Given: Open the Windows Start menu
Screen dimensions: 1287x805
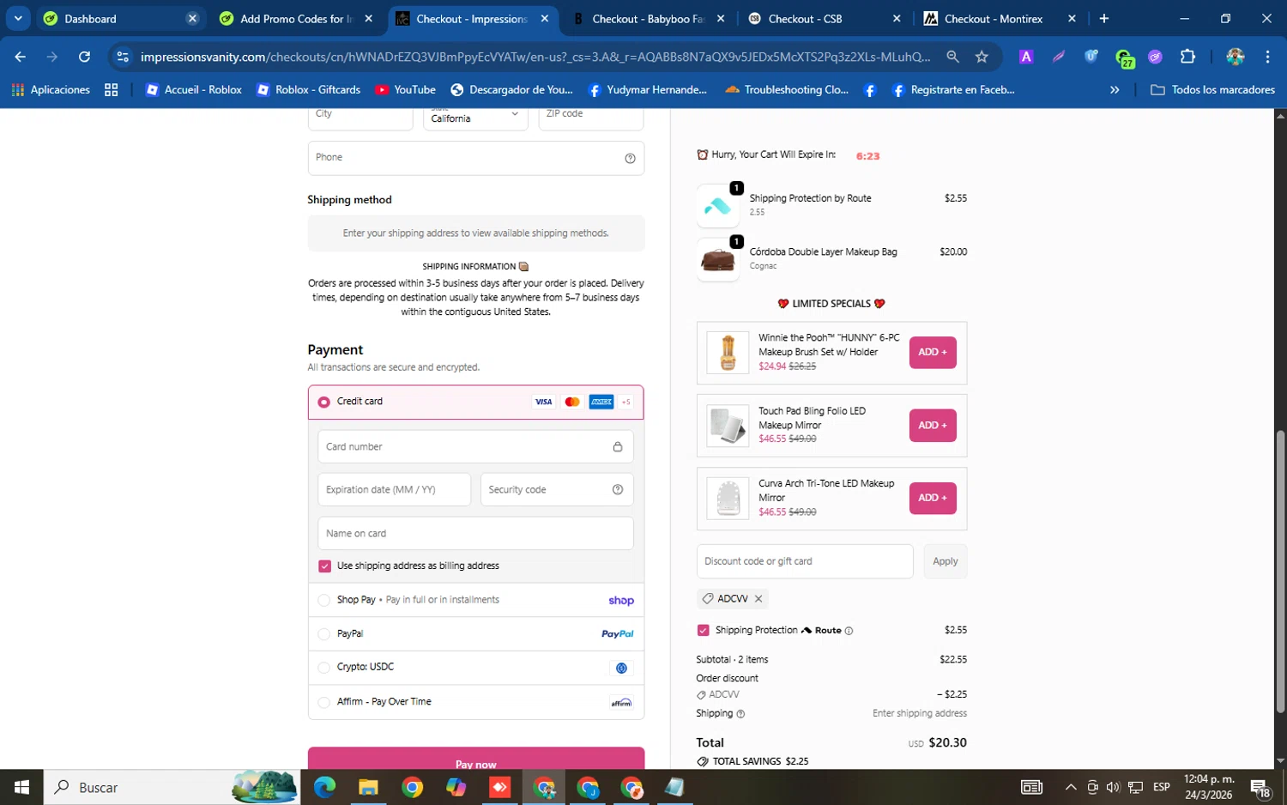Looking at the screenshot, I should pos(21,787).
